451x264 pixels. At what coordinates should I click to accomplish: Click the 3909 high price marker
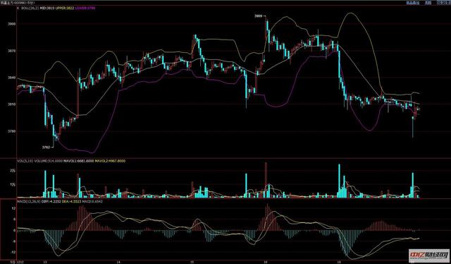(x=259, y=16)
